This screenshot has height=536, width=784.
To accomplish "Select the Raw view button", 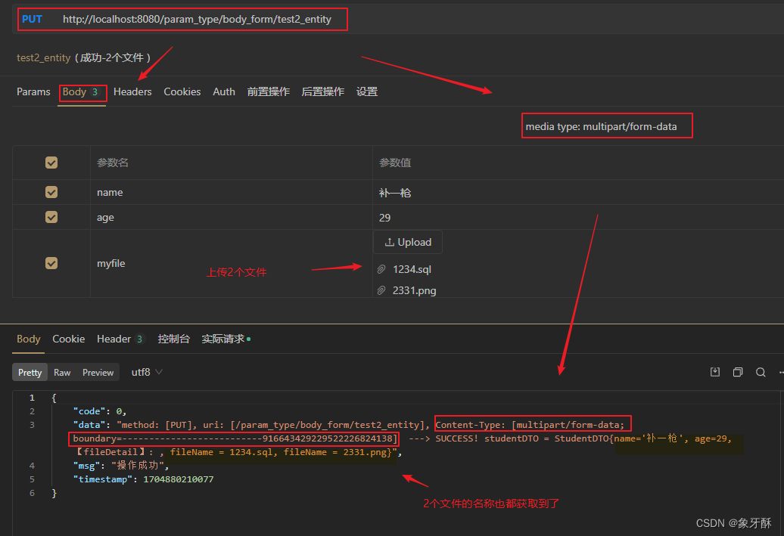I will [x=62, y=372].
